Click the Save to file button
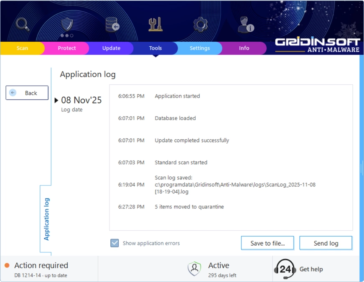This screenshot has width=364, height=282. point(267,243)
